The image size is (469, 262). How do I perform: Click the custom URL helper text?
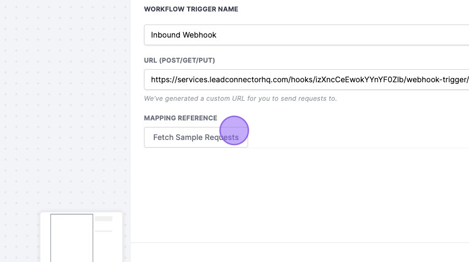pos(240,99)
